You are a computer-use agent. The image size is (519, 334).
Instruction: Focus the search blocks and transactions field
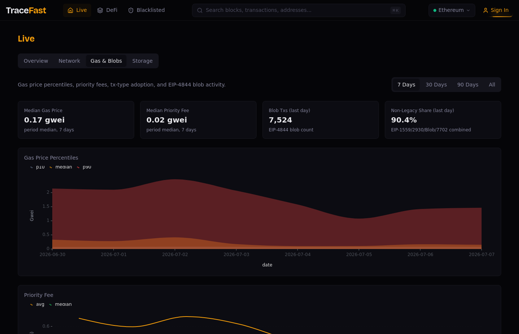[299, 10]
